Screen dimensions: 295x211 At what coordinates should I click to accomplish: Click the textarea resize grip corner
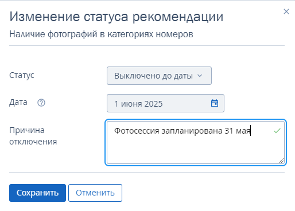coord(281,161)
